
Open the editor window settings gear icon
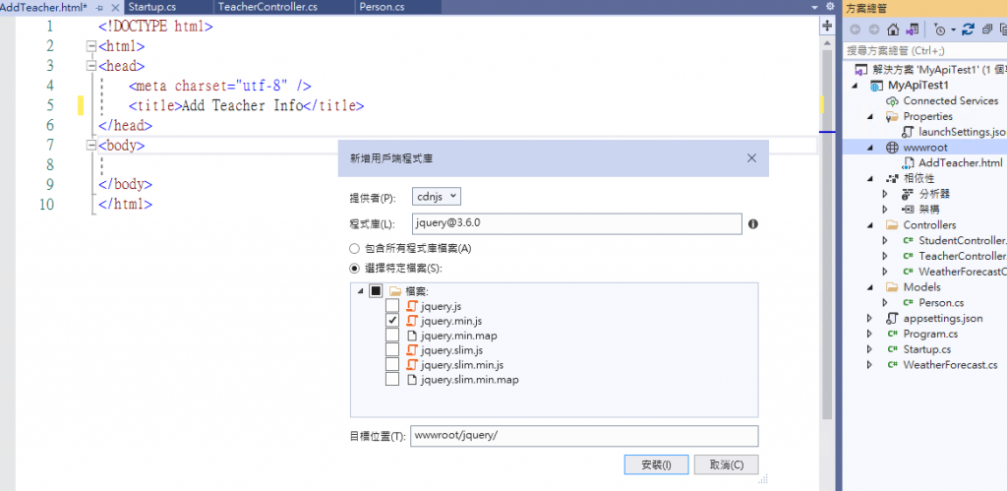[830, 7]
